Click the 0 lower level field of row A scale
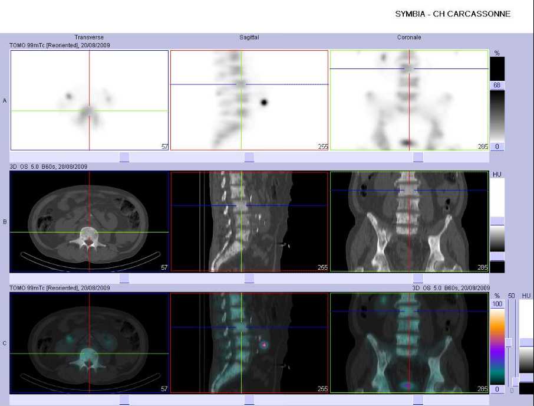Image resolution: width=534 pixels, height=406 pixels. pos(497,146)
